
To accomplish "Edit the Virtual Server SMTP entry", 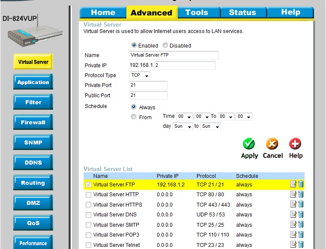I will pyautogui.click(x=293, y=225).
